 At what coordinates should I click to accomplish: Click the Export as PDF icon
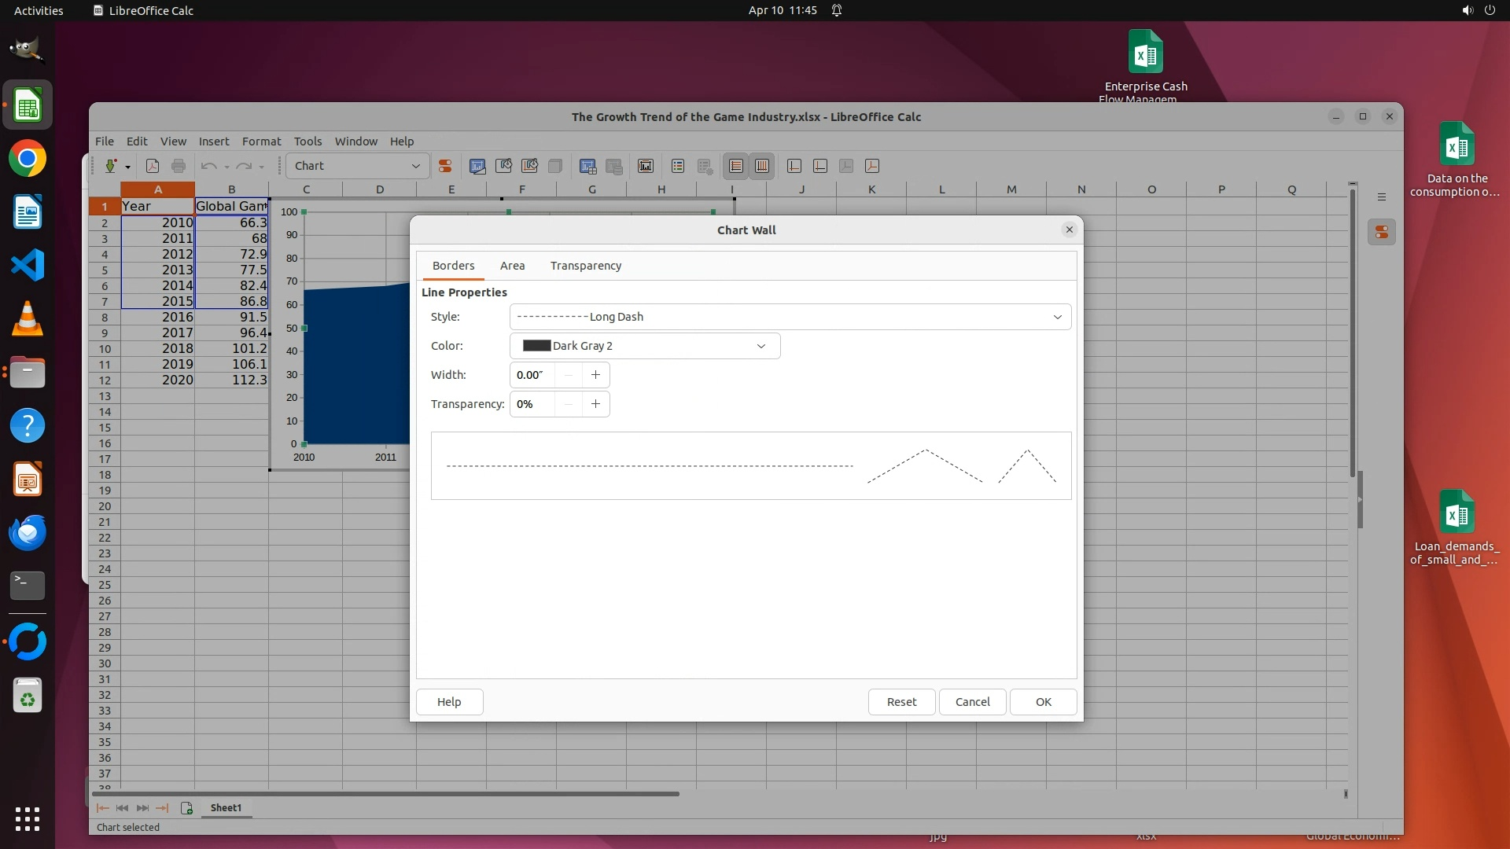coord(153,166)
